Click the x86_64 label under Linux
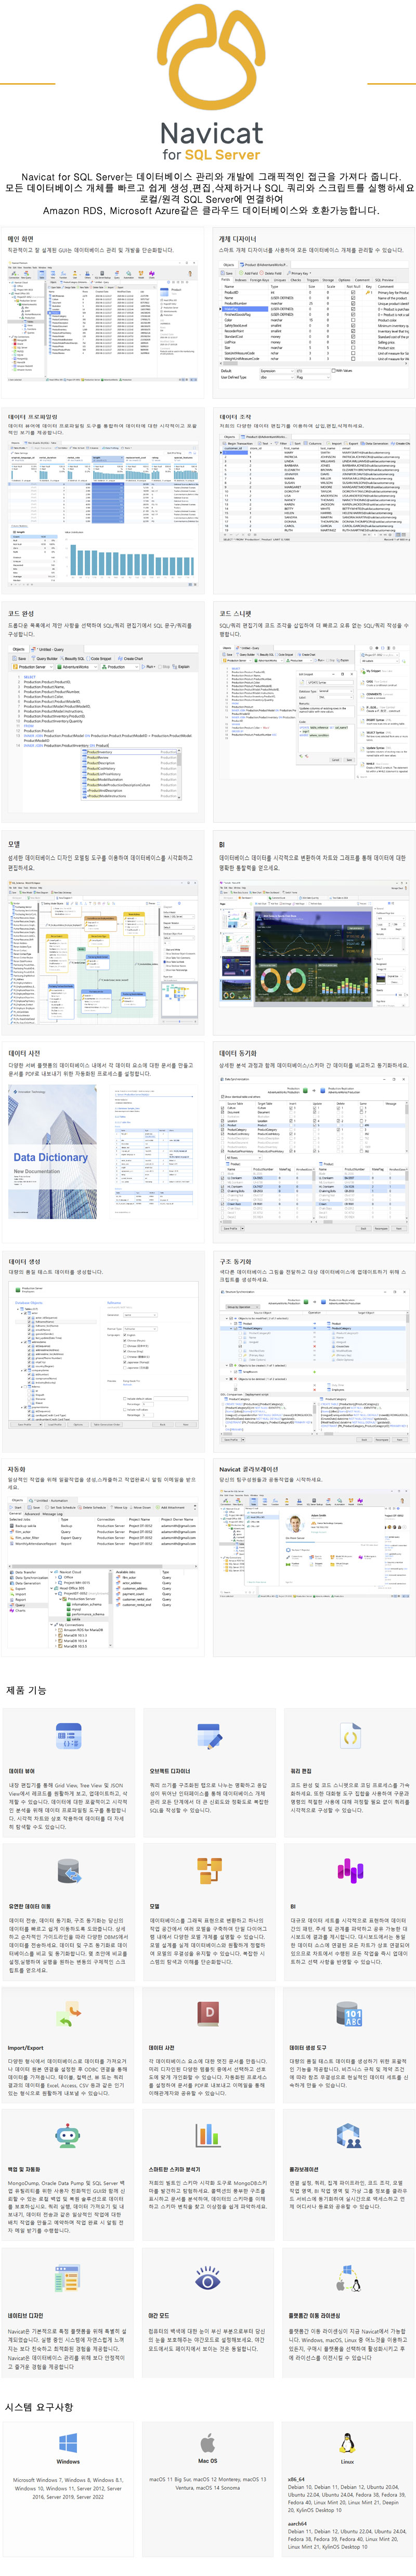The image size is (416, 2576). click(x=297, y=2479)
